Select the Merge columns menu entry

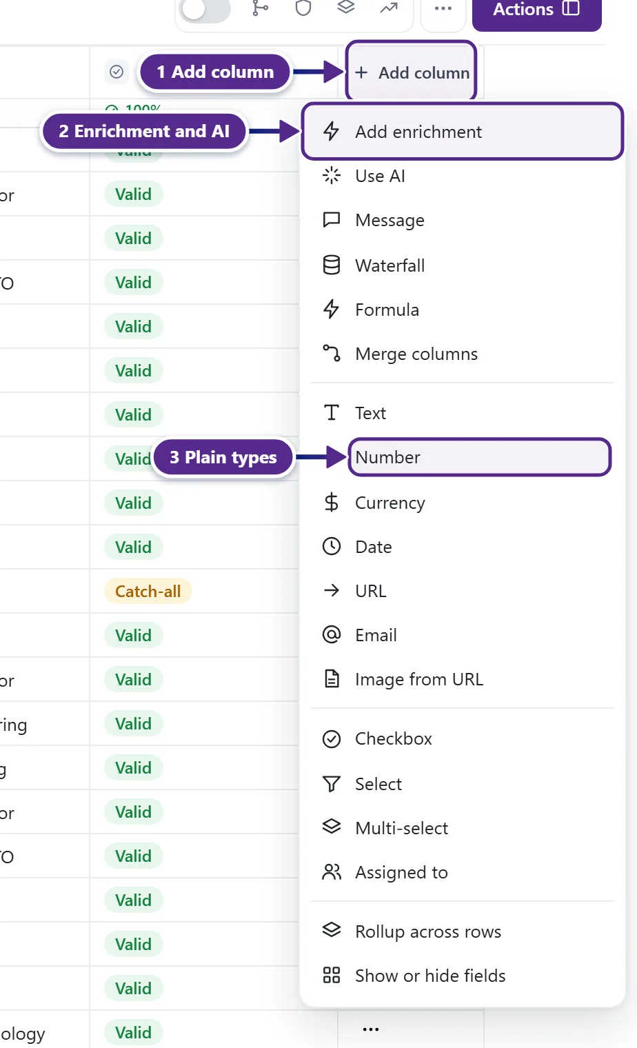462,354
